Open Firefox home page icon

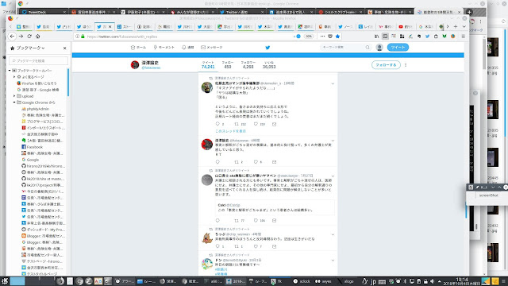(37, 37)
